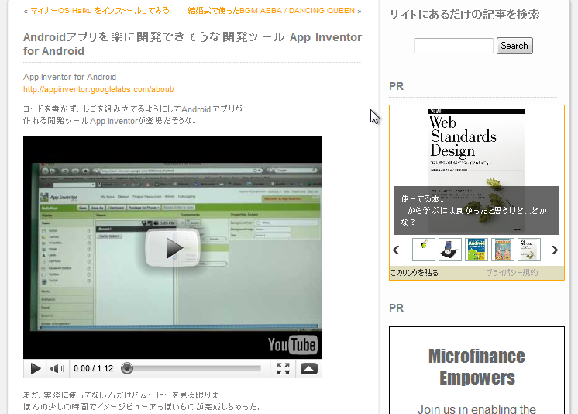This screenshot has width=578, height=414.
Task: Click the App Inventor for Android text line
Action: coord(70,77)
